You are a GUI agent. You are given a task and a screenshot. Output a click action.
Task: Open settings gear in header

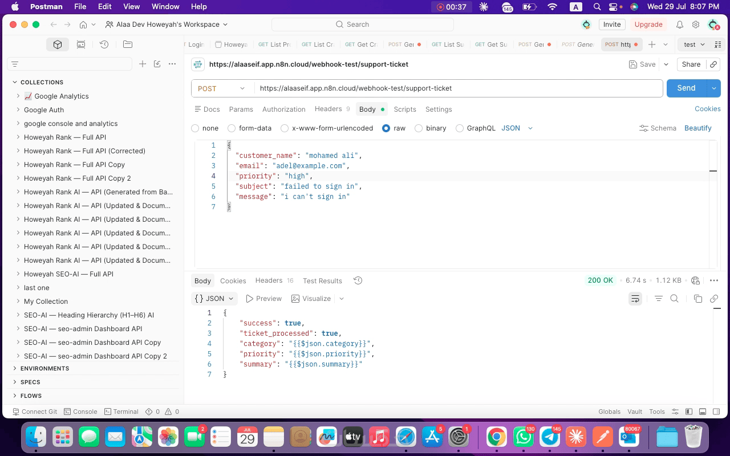pyautogui.click(x=696, y=25)
